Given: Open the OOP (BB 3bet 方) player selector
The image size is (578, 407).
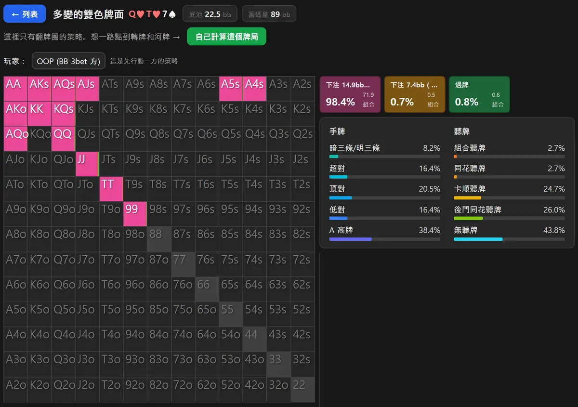Looking at the screenshot, I should [x=68, y=61].
